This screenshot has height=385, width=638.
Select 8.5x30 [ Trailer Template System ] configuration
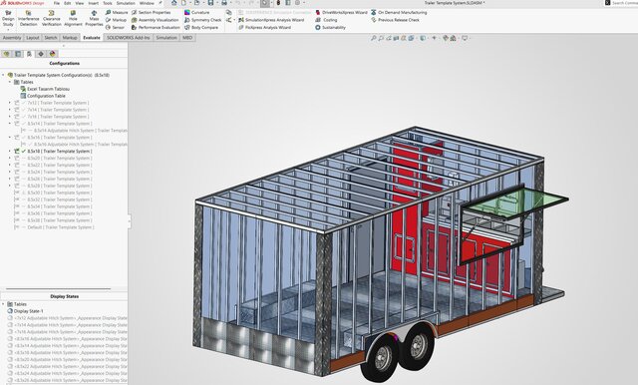pos(53,192)
